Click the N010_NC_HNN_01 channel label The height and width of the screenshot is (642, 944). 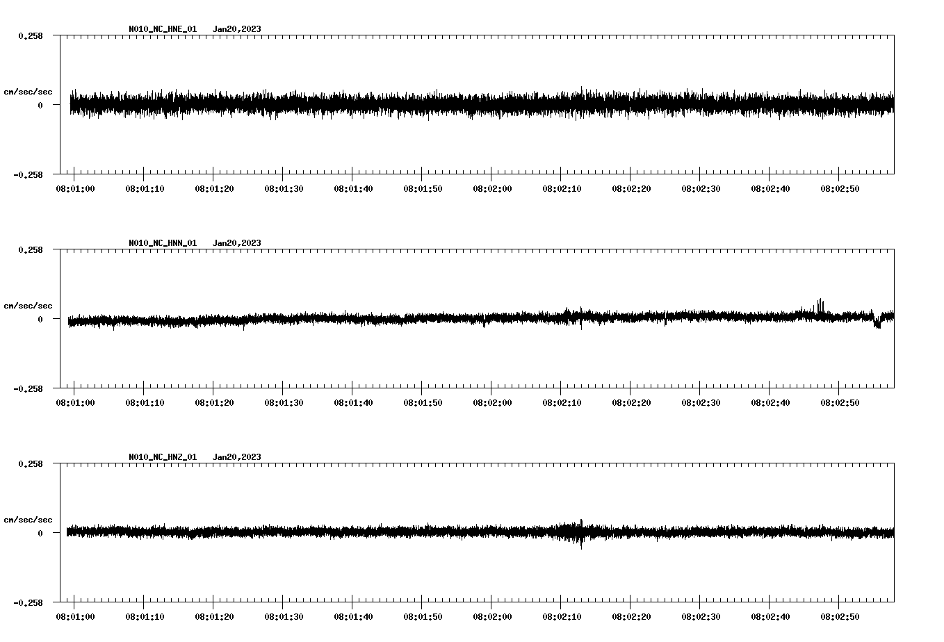(161, 243)
